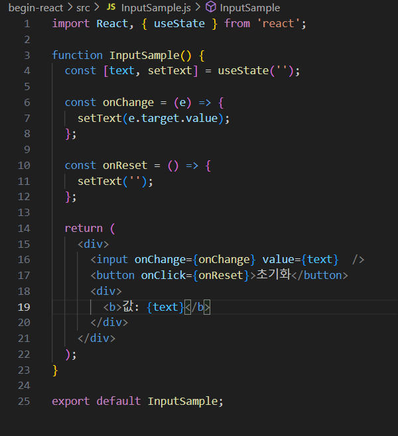Expand the chevron after begin-react breadcrumb
This screenshot has width=398, height=436.
[70, 7]
